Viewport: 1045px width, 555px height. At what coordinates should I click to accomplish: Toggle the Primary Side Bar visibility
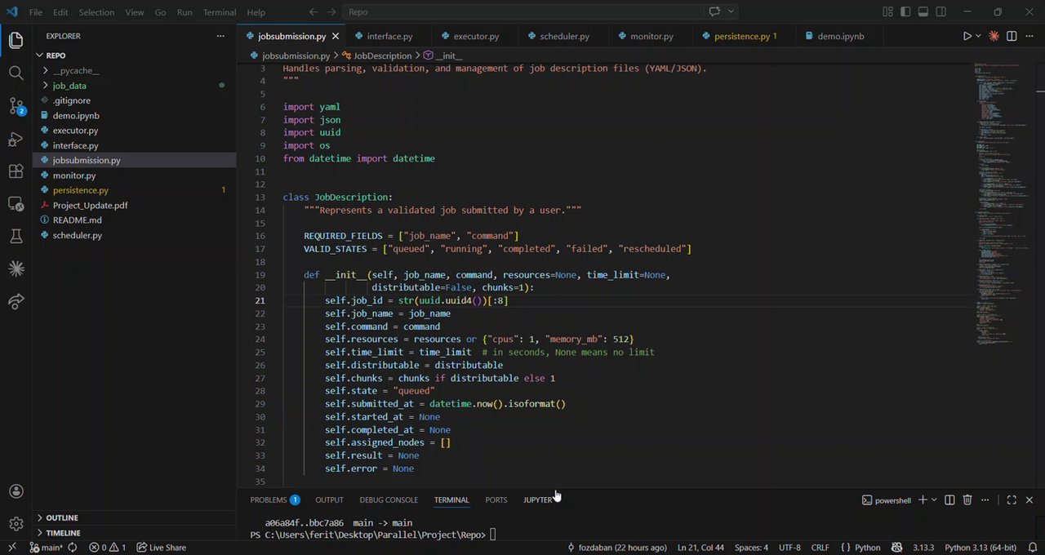pyautogui.click(x=905, y=12)
